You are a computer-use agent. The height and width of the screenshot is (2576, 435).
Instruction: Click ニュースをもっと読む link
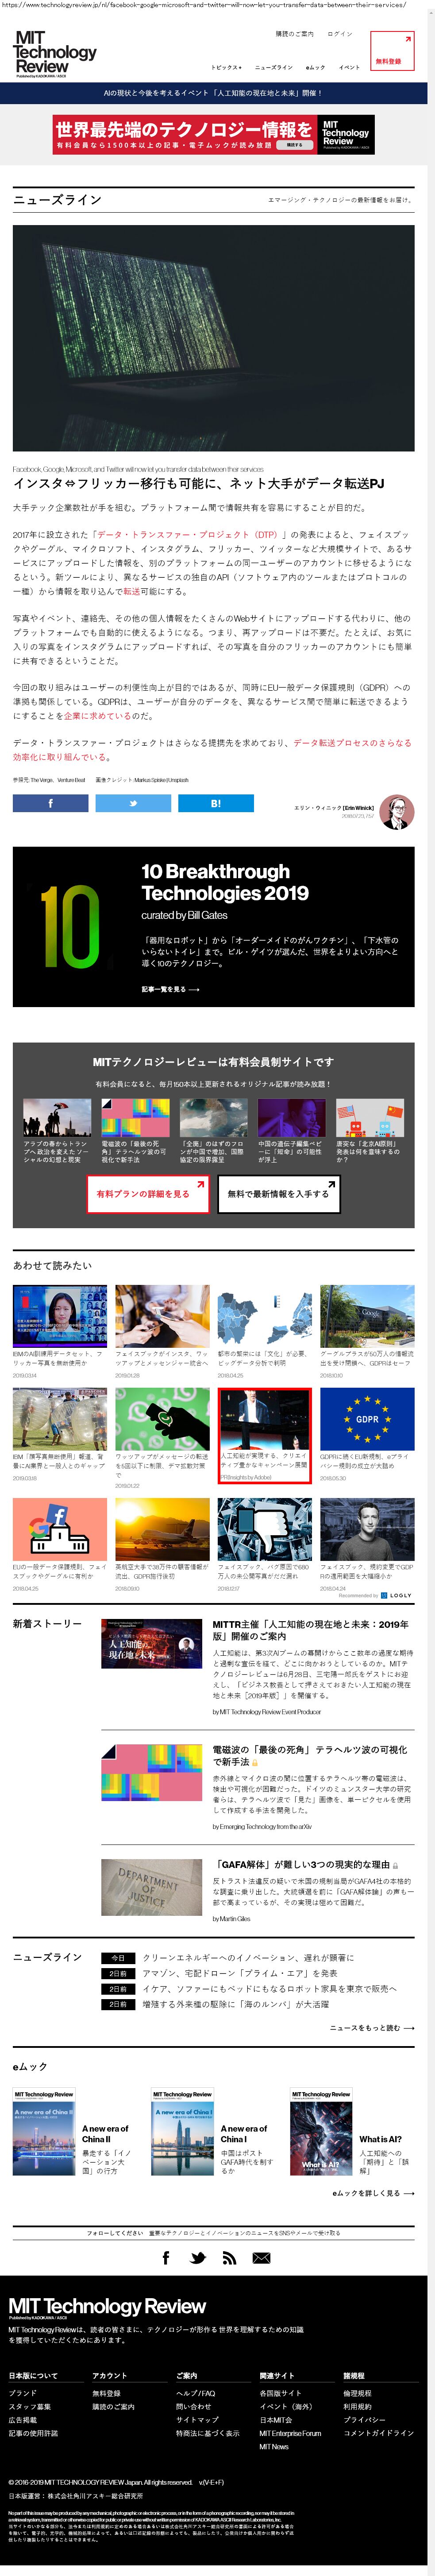click(371, 2027)
